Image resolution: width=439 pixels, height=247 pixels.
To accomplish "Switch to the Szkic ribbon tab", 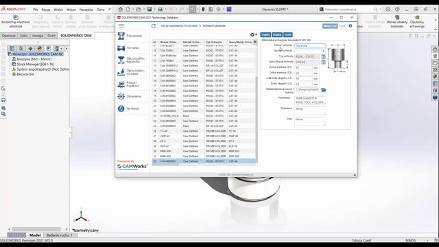I will click(x=24, y=36).
